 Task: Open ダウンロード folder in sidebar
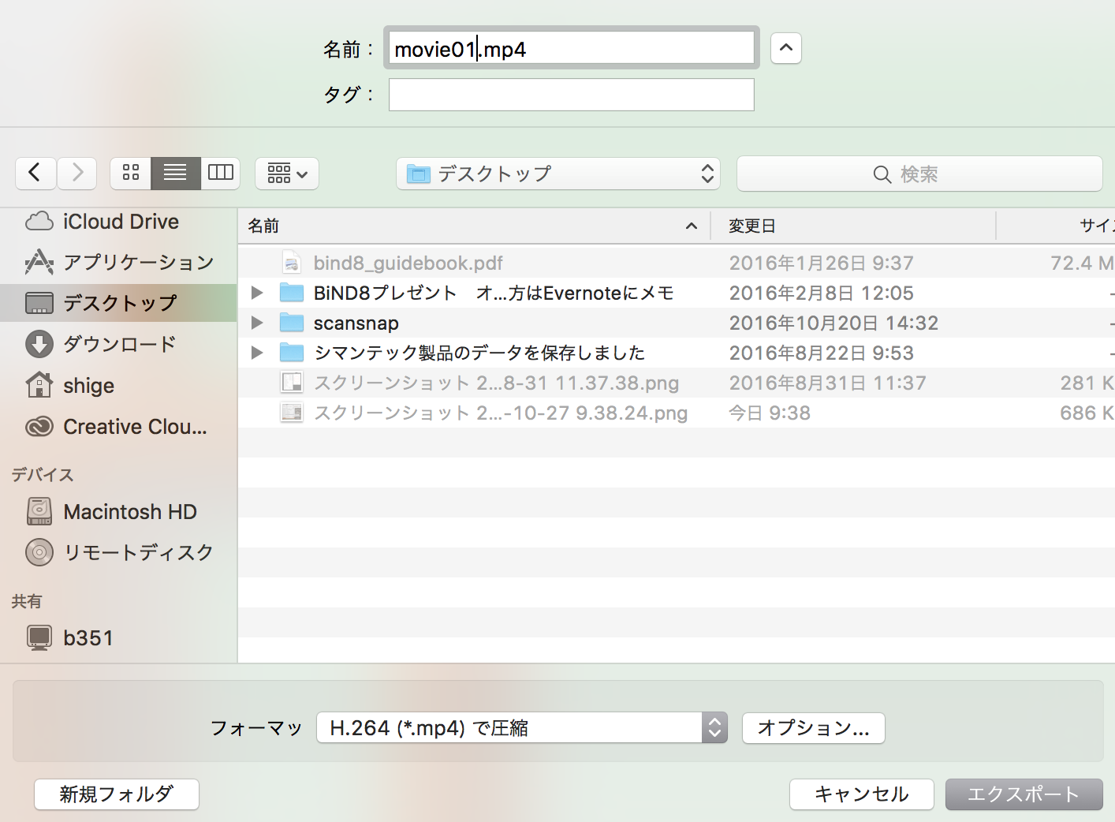click(x=118, y=344)
